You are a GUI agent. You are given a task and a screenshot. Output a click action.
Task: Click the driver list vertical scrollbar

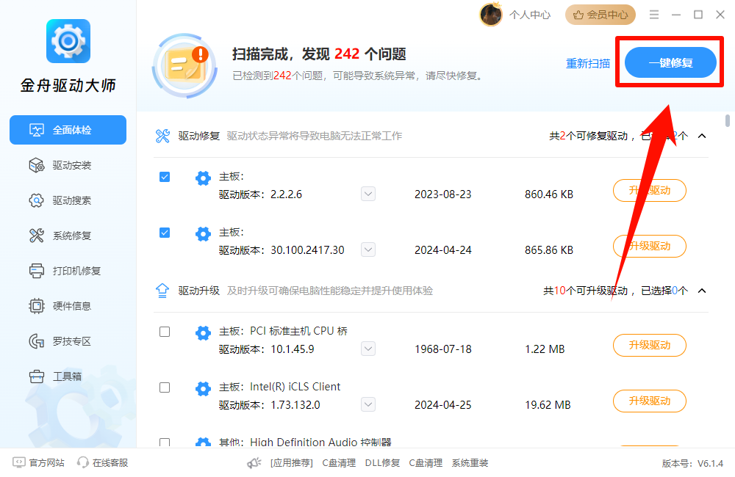pyautogui.click(x=728, y=121)
